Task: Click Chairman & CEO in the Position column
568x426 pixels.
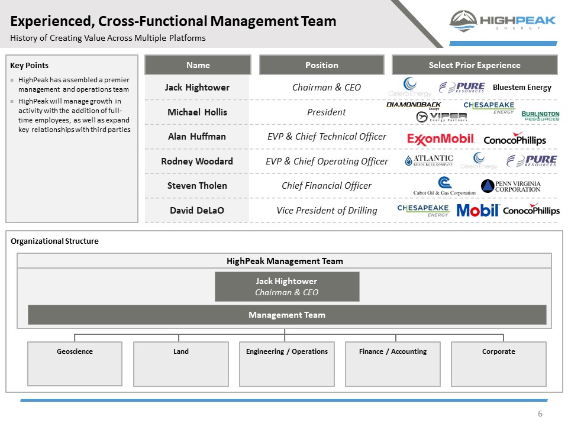Action: pos(327,88)
